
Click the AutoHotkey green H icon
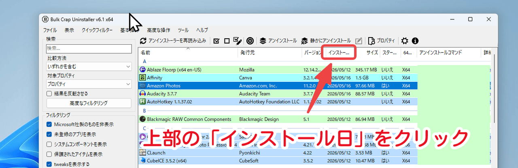point(142,102)
